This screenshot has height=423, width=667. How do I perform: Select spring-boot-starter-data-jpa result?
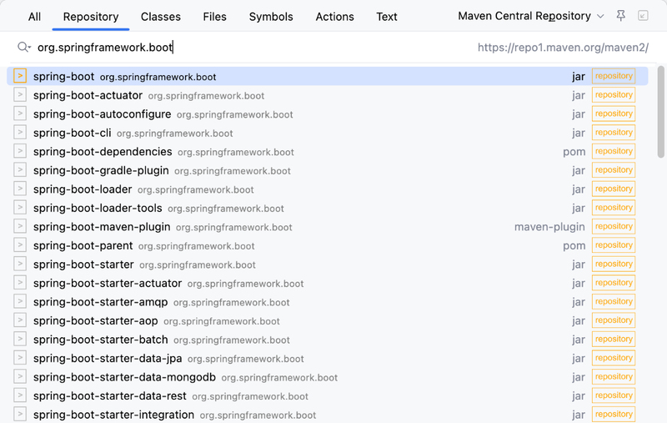coord(108,358)
